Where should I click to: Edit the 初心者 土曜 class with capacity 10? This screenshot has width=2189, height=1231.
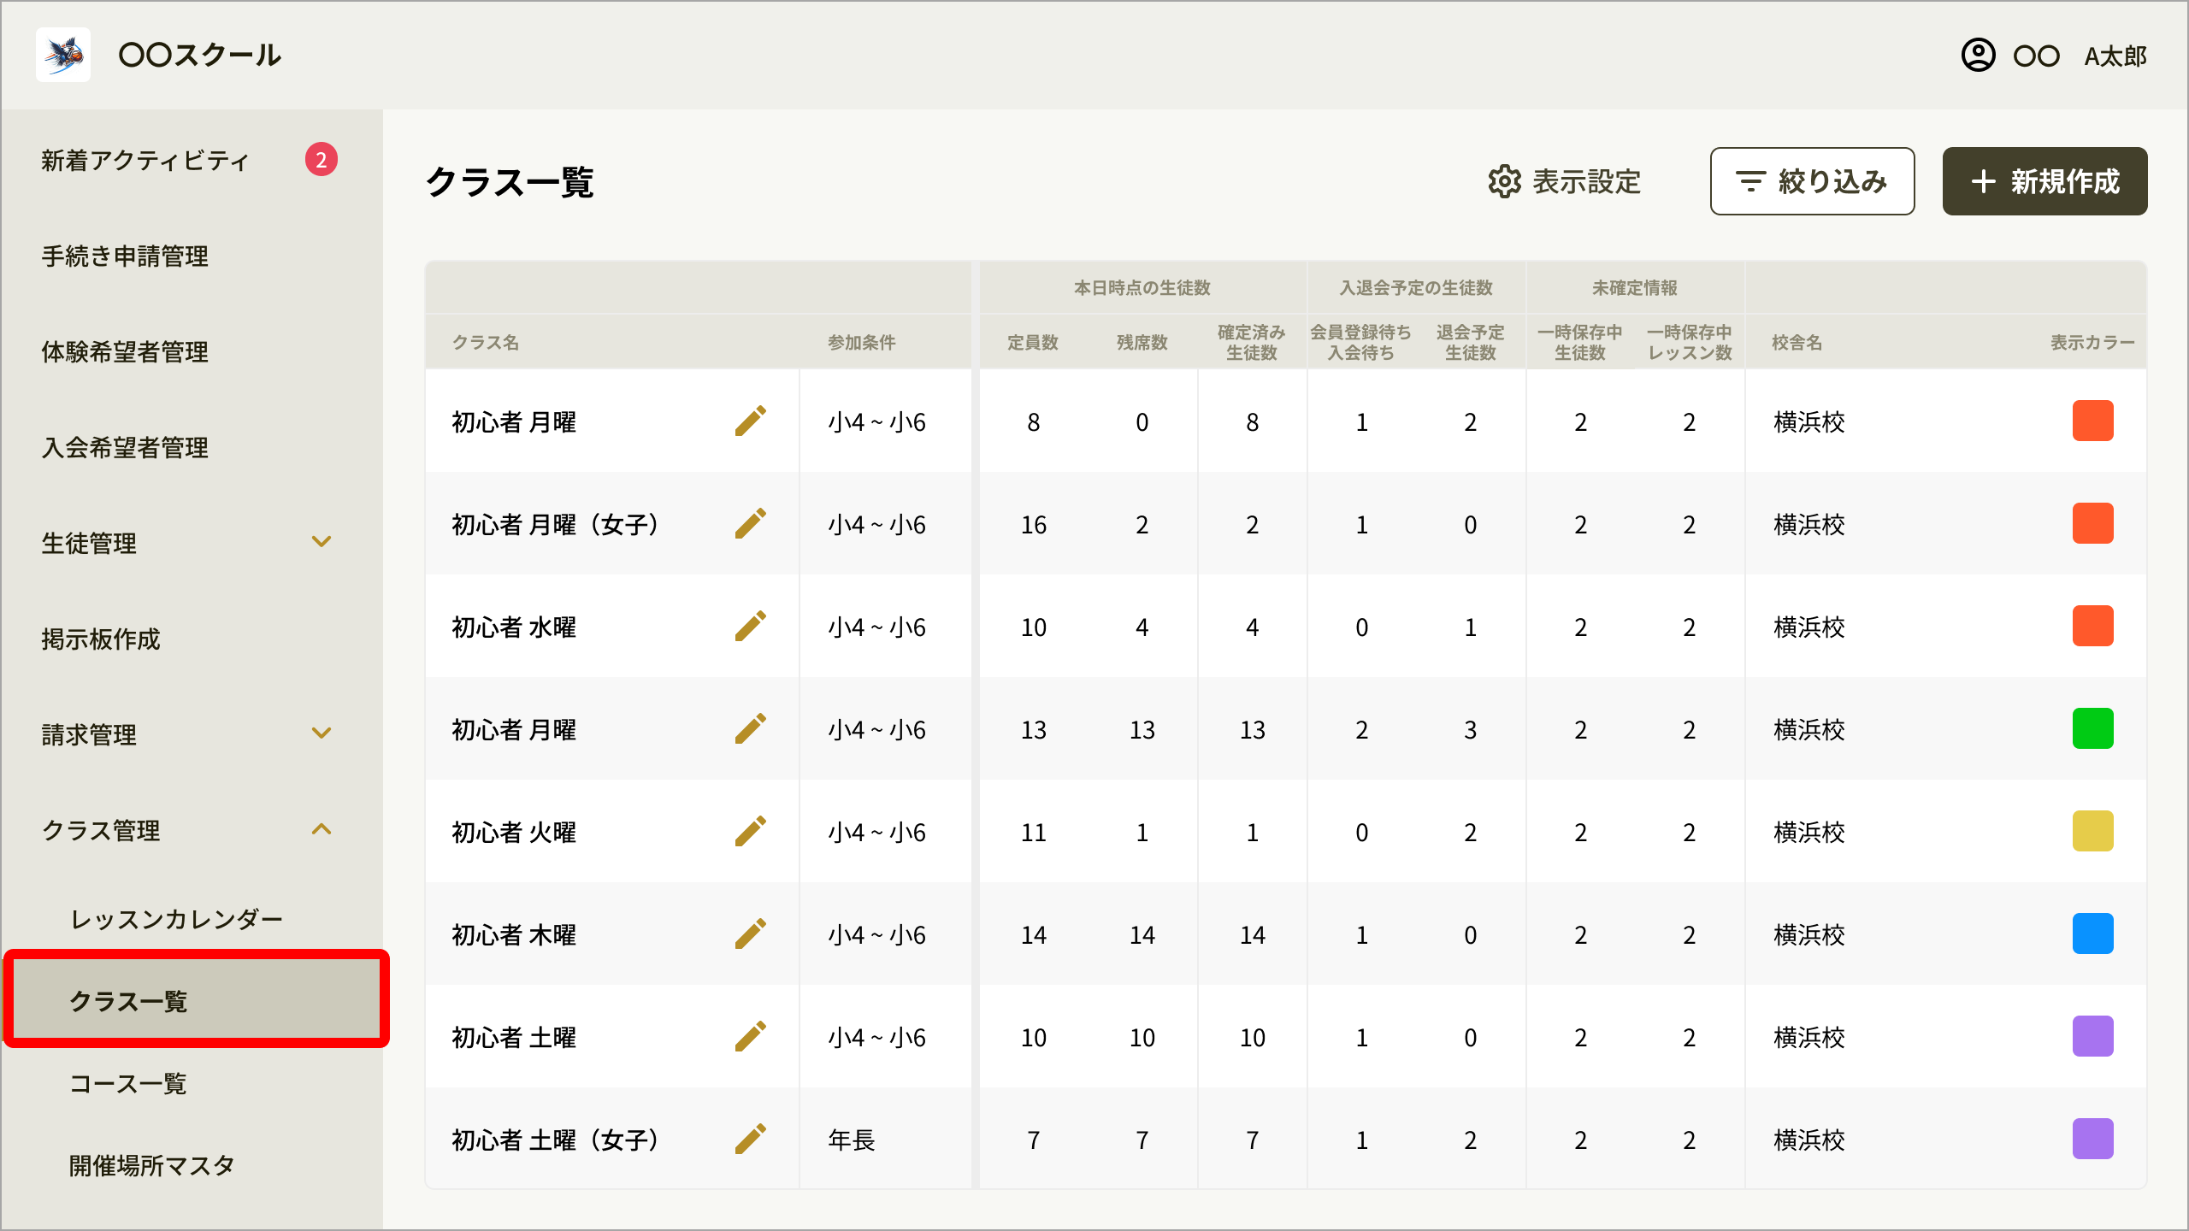(x=750, y=1037)
